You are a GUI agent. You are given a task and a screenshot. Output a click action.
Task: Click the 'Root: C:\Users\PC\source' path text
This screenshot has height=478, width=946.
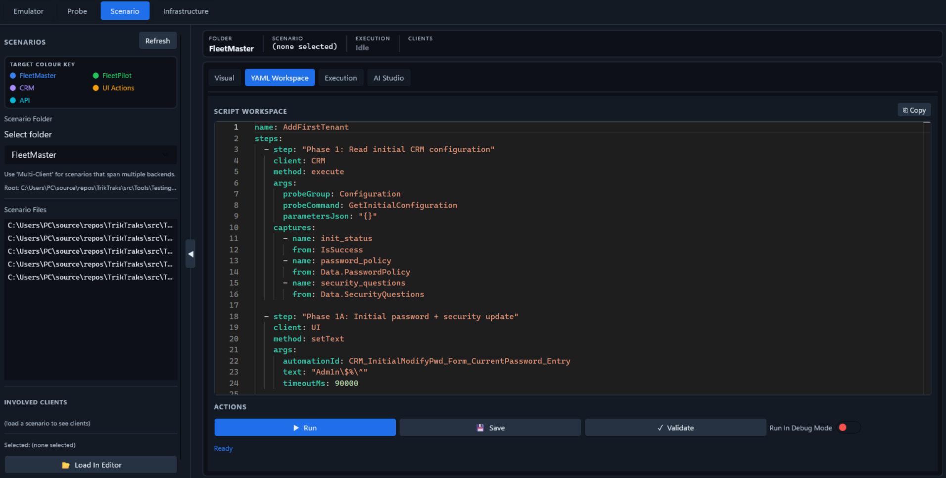click(90, 188)
